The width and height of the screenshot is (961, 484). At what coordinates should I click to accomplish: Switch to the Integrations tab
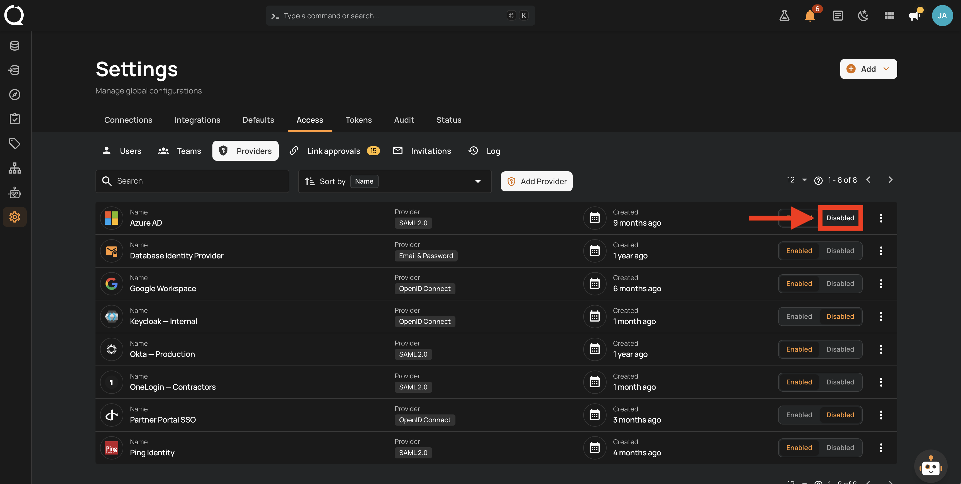197,120
